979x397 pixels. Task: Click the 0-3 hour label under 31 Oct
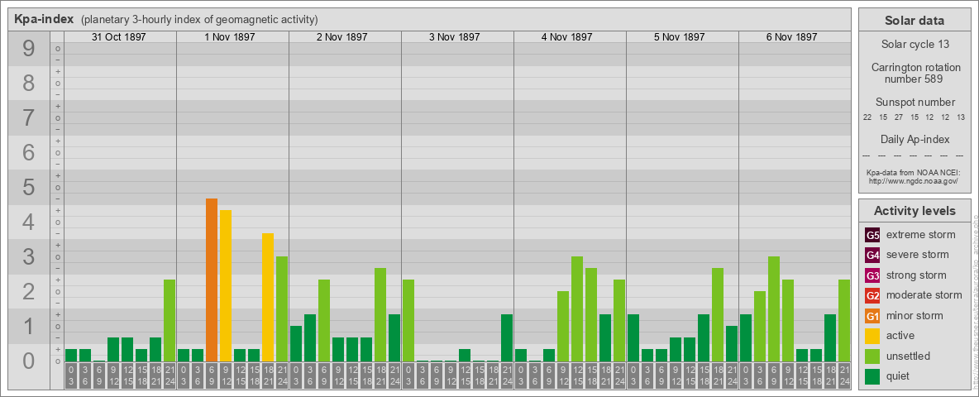tap(71, 376)
